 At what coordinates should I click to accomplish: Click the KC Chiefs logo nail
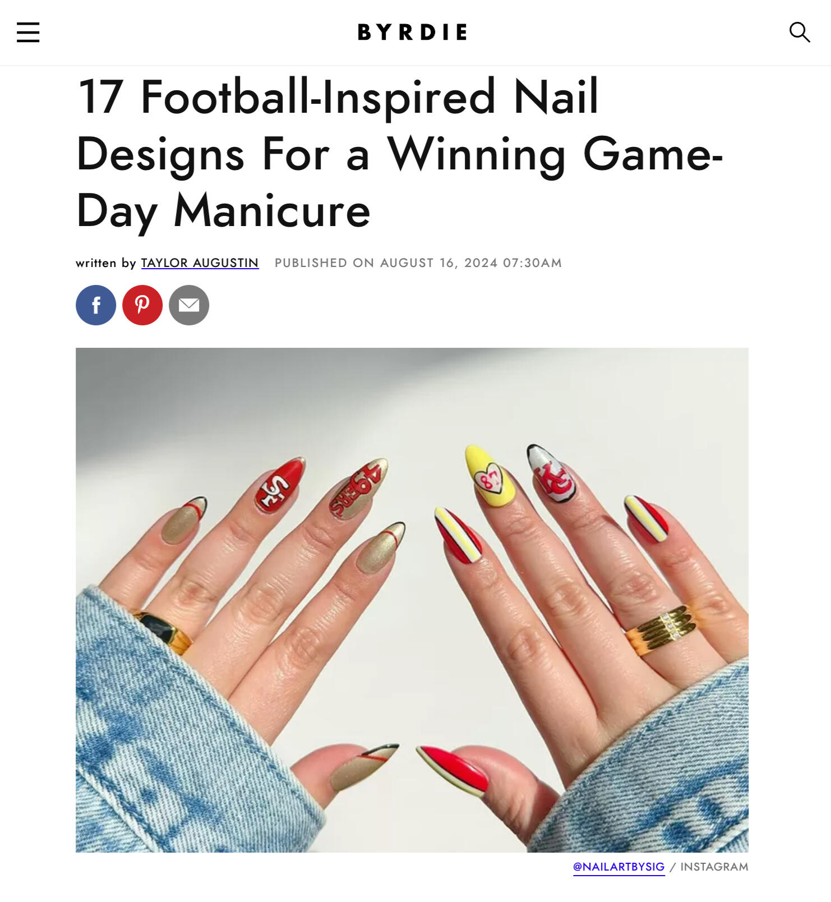tap(551, 473)
